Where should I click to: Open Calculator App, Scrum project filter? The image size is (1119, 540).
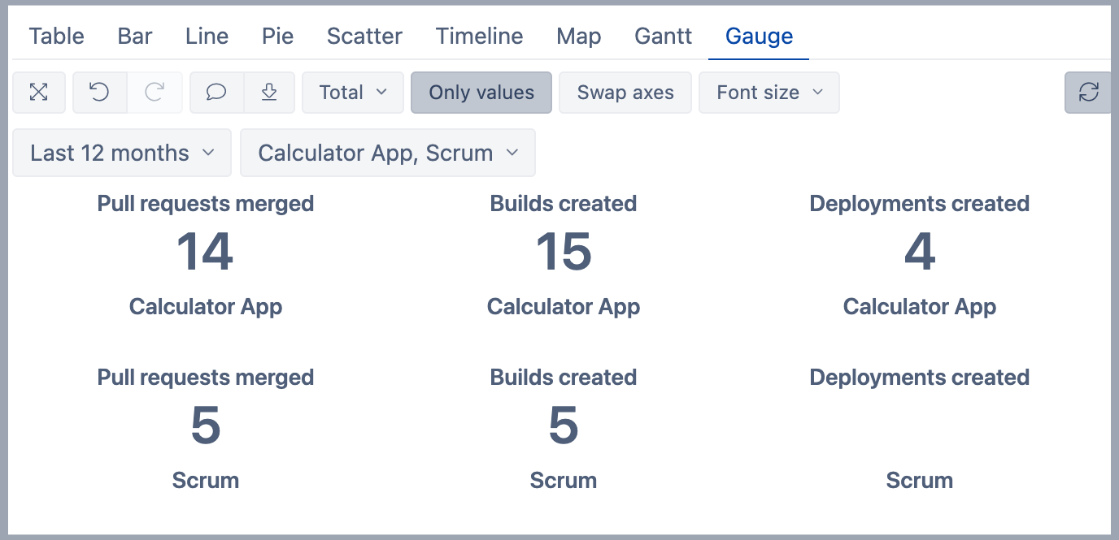tap(387, 153)
